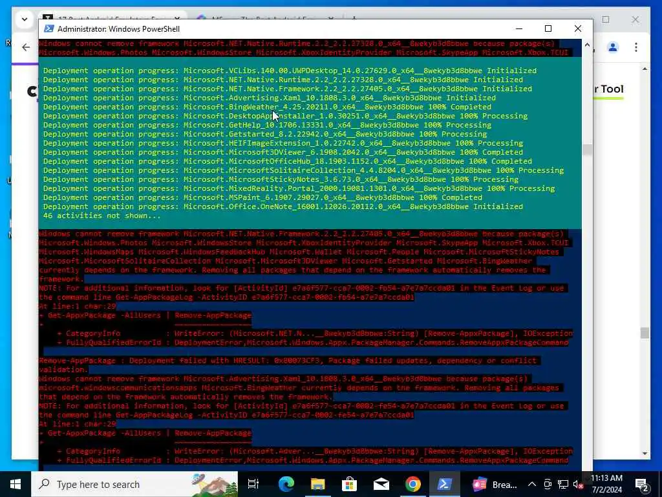Click the Meet Now tray icon
Viewport: 662px width, 497px height.
coord(547,484)
